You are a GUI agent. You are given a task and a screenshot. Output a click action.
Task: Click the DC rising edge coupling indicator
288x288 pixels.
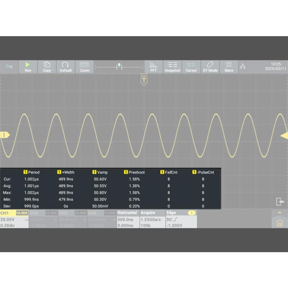[x=172, y=220]
